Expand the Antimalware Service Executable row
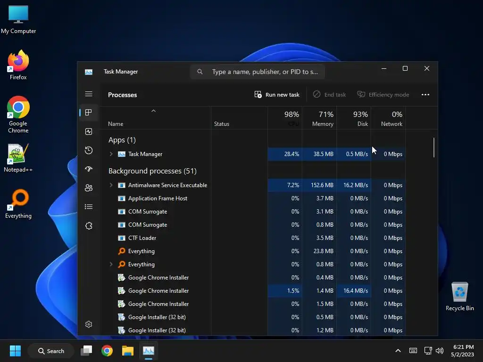The image size is (483, 362). coord(111,185)
